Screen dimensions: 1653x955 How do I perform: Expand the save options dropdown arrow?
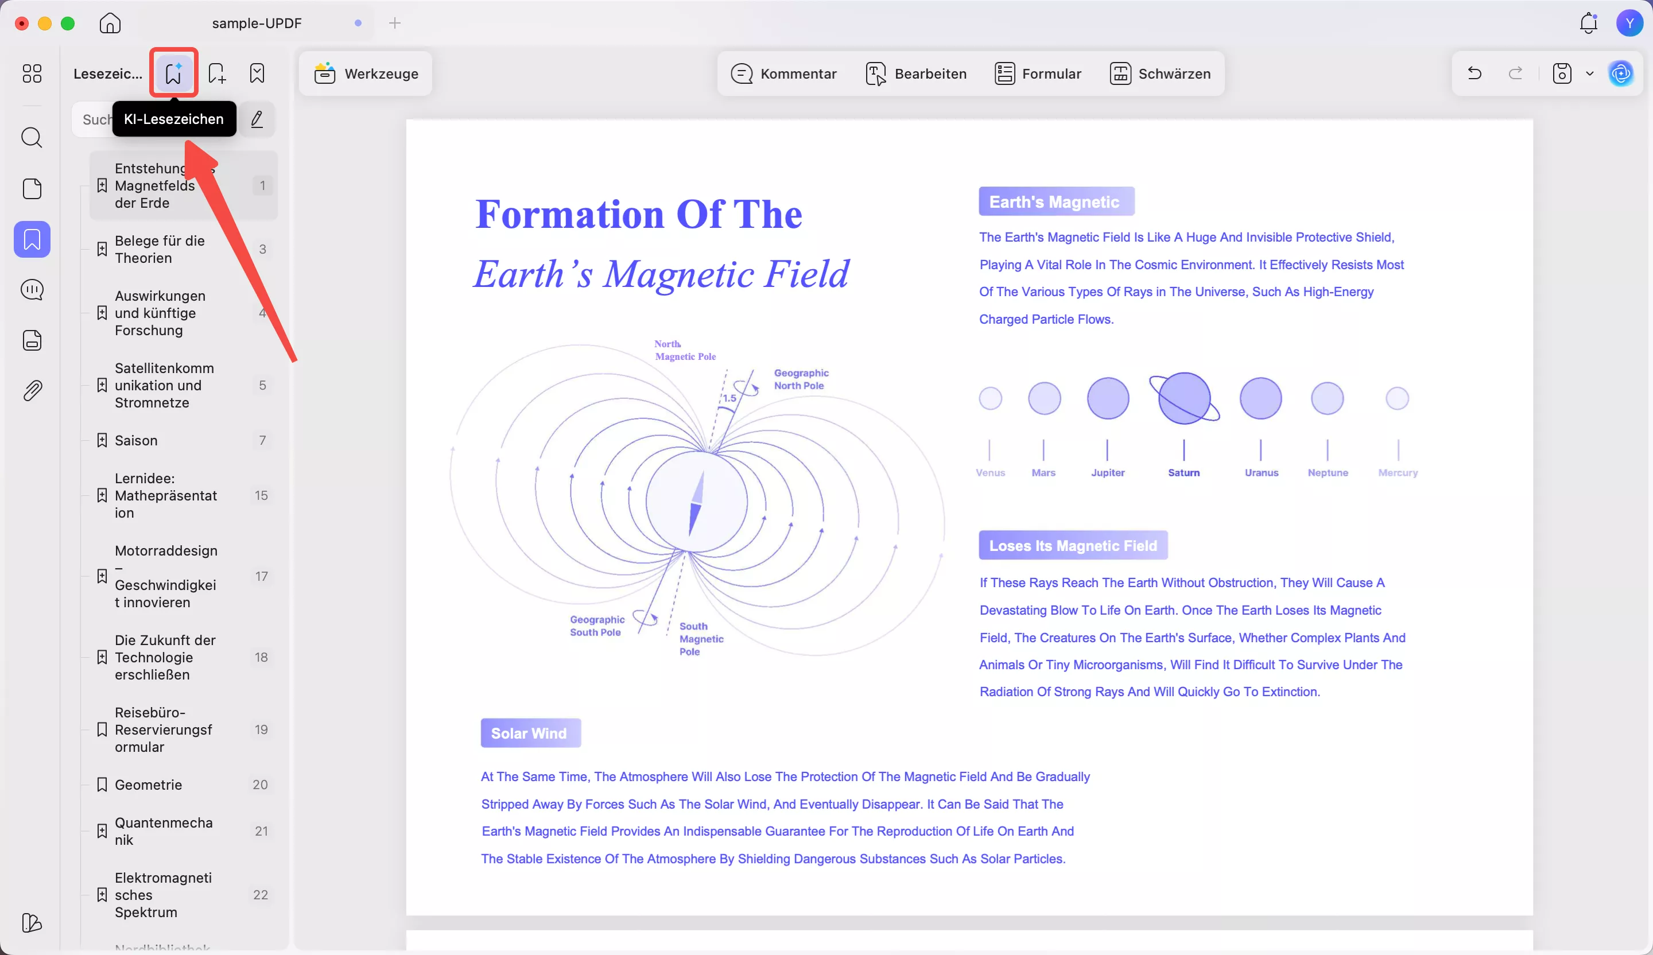1589,73
